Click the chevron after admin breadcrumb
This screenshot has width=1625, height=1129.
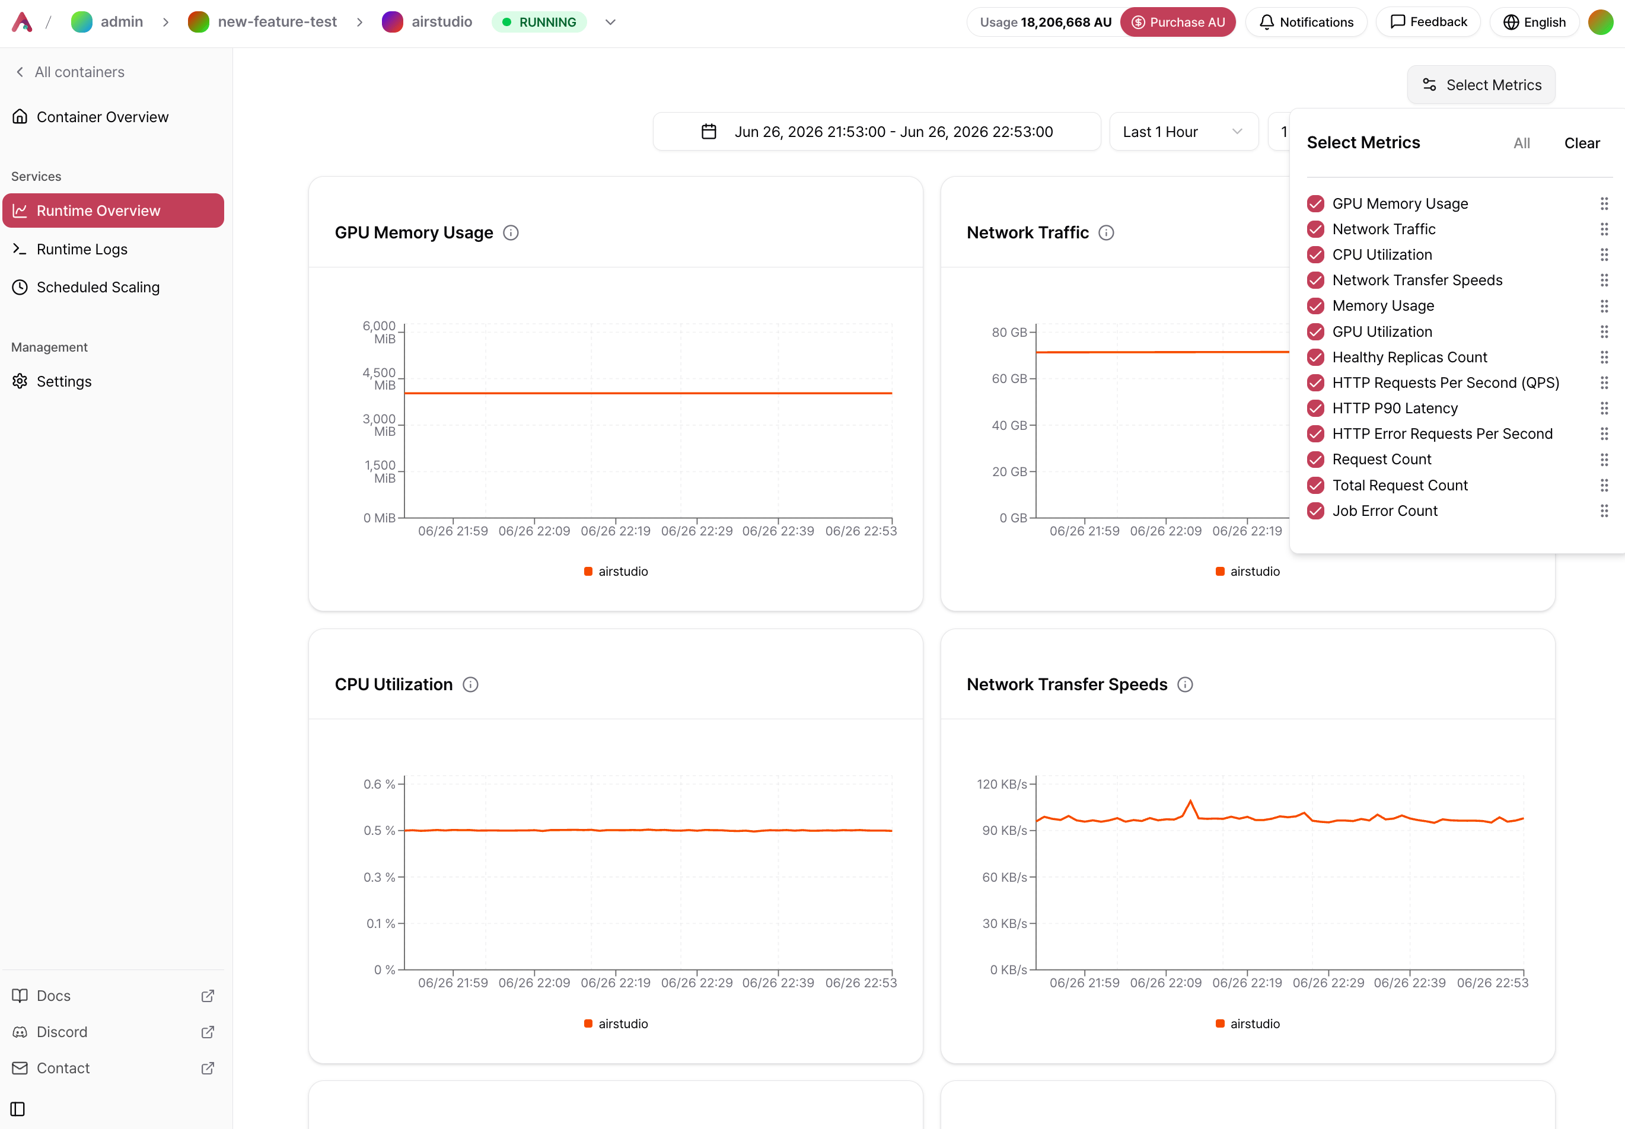pyautogui.click(x=165, y=22)
